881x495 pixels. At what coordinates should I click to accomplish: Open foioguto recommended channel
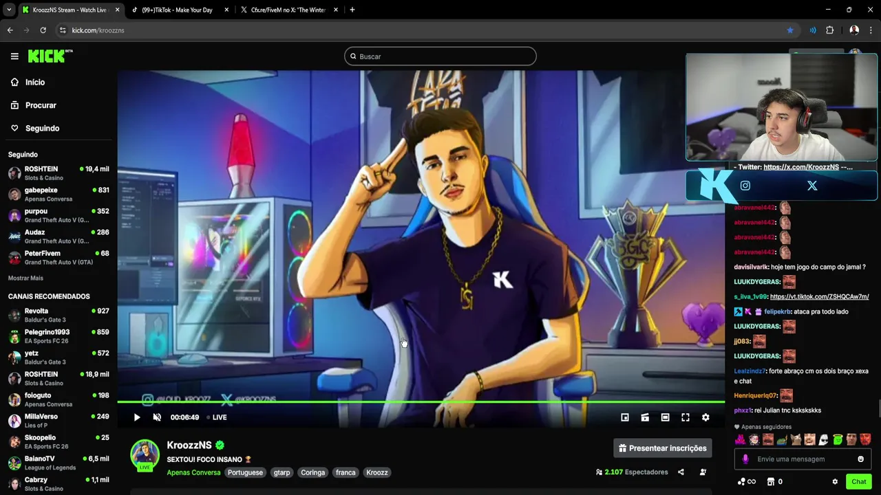tap(59, 399)
